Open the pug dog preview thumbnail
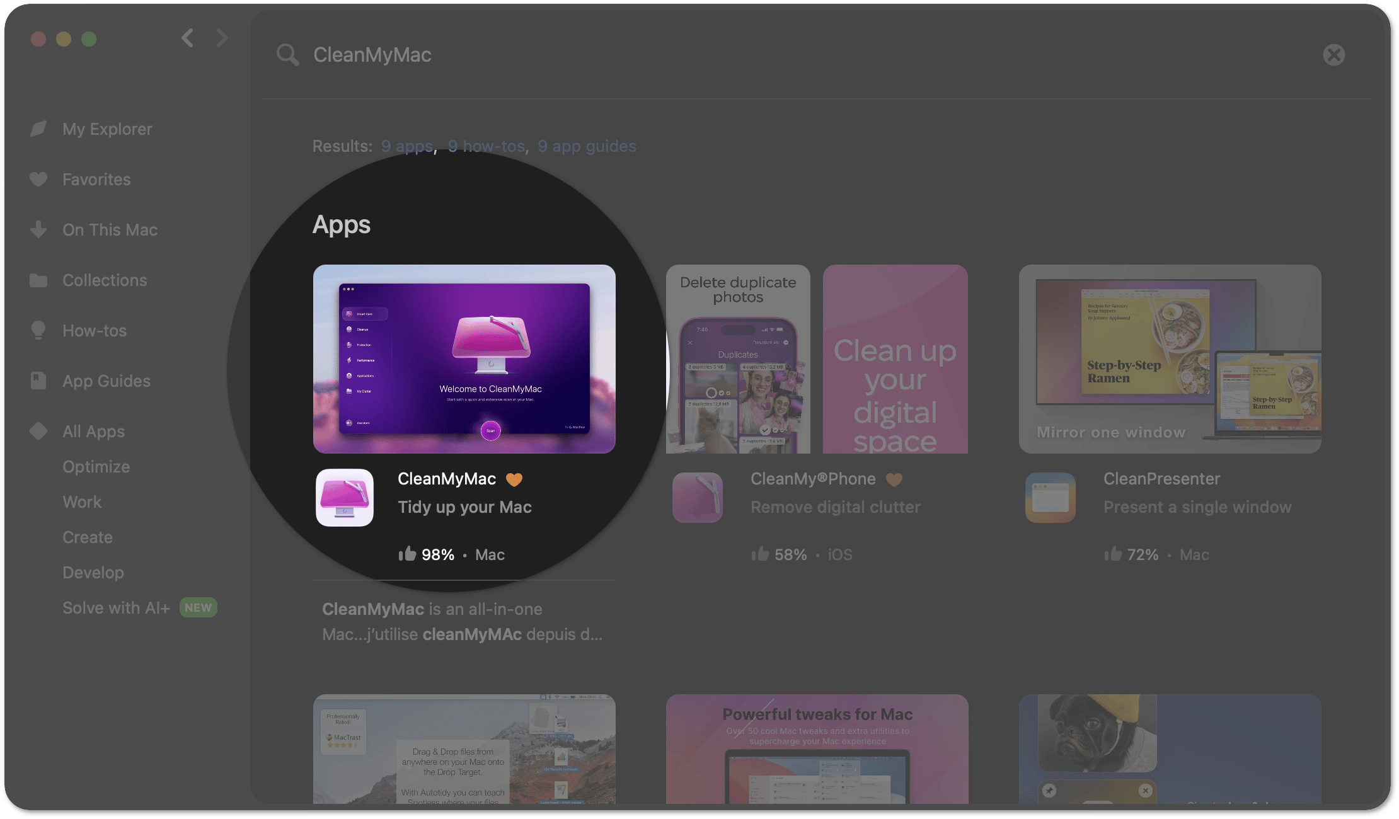Viewport: 1399px width, 819px height. (1170, 749)
